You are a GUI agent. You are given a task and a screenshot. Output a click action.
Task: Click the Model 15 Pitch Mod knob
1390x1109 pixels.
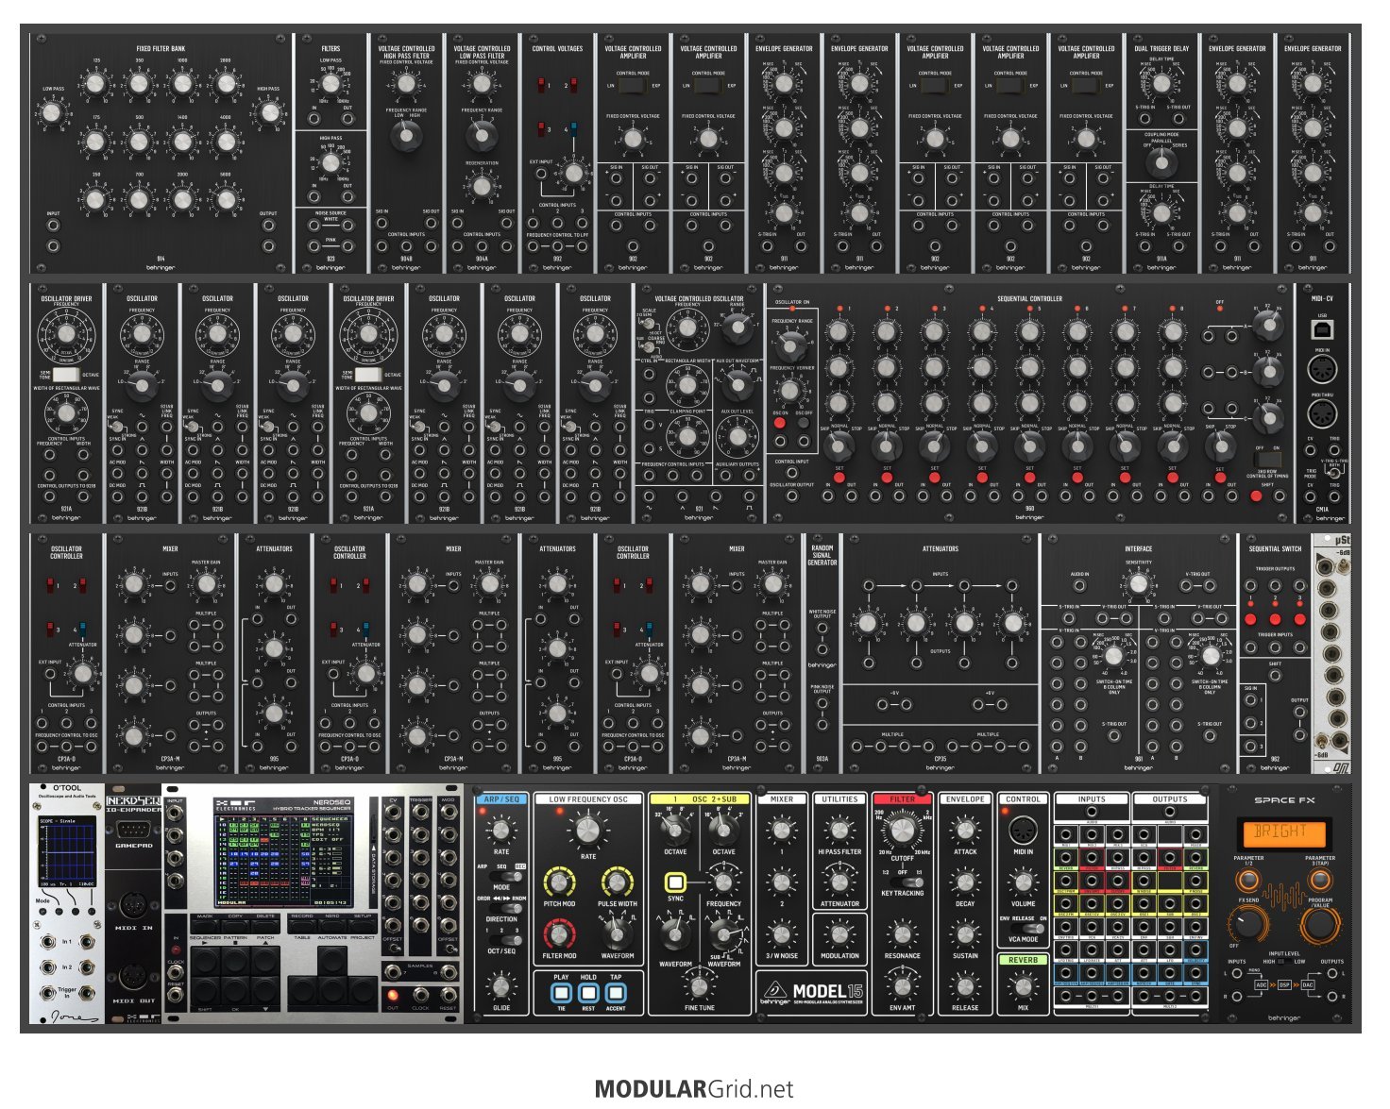click(559, 882)
